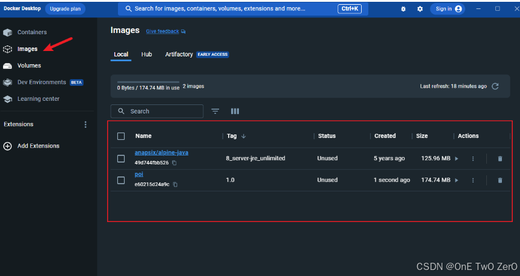Click the Give feedback link
Viewport: 520px width, 276px height.
(162, 31)
